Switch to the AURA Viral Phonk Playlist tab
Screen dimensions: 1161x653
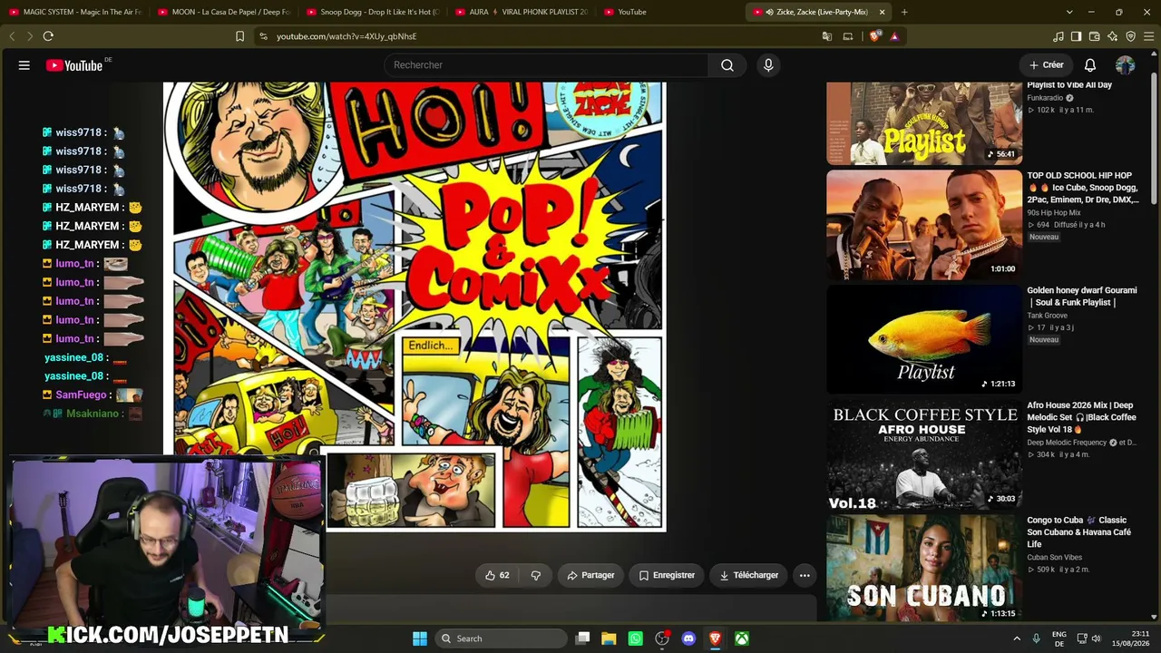(x=522, y=12)
